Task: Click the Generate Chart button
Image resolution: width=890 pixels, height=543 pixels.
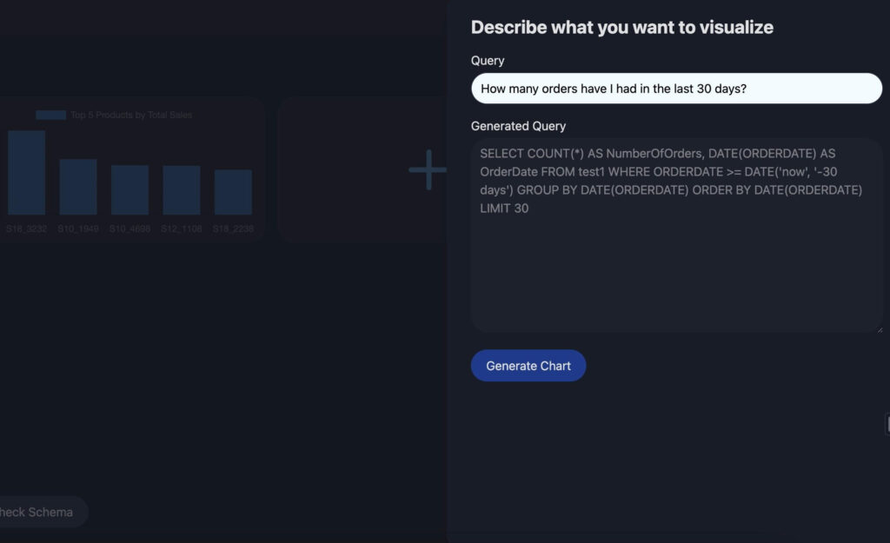Action: pos(528,366)
